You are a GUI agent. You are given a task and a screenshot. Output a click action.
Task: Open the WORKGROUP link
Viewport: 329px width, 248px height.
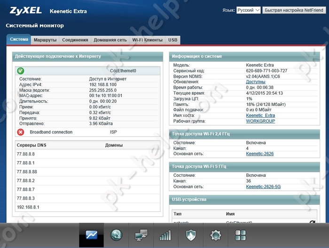pyautogui.click(x=260, y=121)
